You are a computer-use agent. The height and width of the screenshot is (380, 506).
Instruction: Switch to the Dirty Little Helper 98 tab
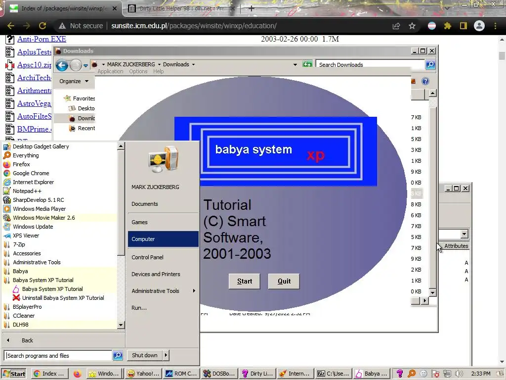182,8
